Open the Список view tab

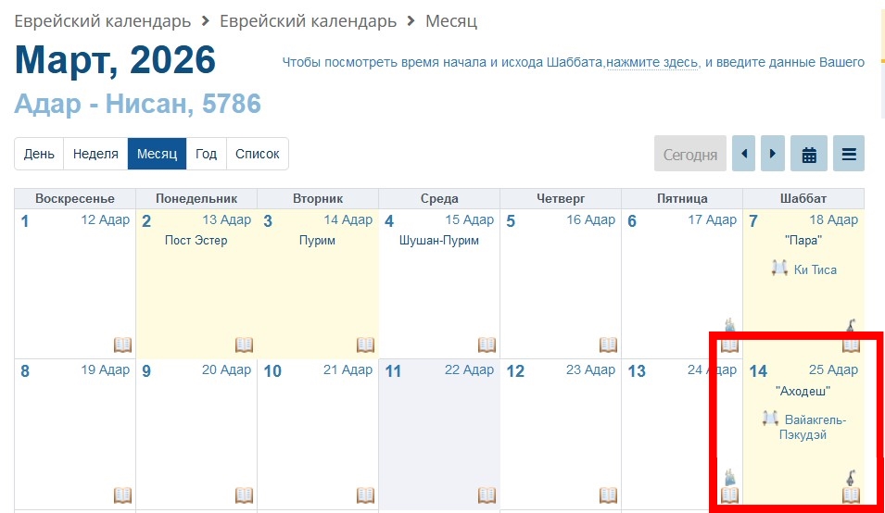coord(258,155)
